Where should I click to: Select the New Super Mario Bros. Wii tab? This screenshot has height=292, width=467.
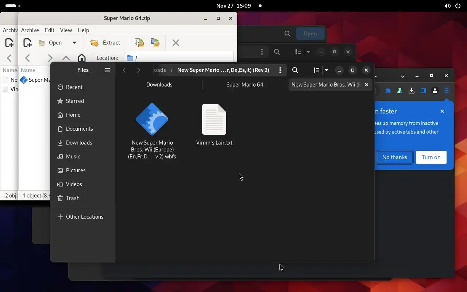(x=326, y=85)
